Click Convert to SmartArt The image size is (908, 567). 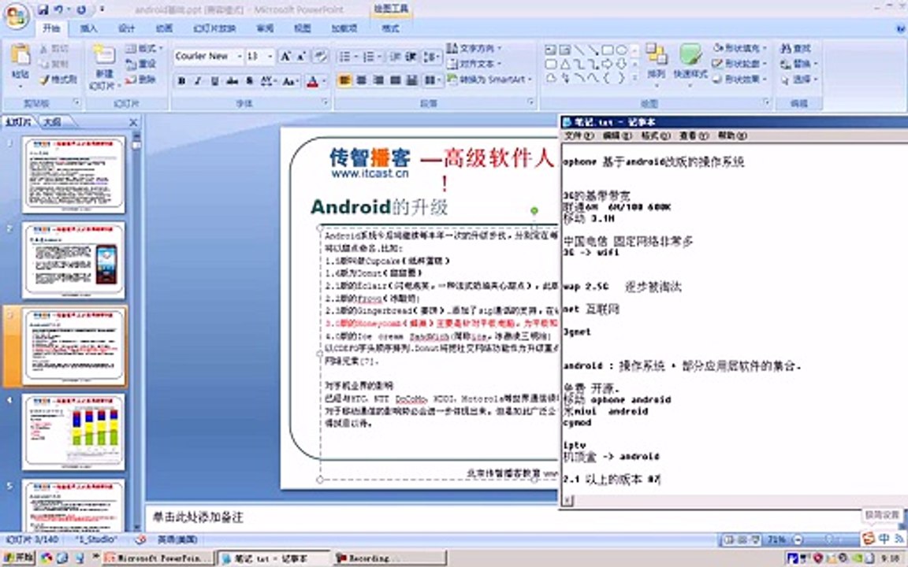pos(489,80)
